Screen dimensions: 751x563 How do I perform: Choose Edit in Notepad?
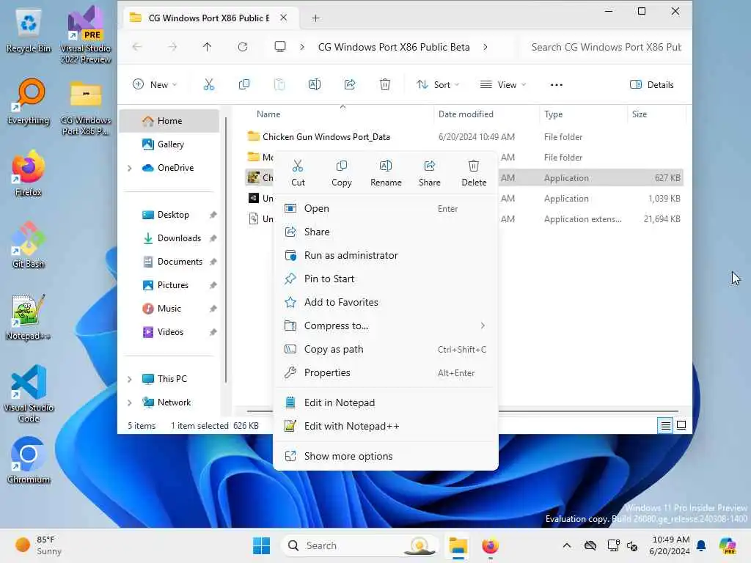click(x=386, y=403)
